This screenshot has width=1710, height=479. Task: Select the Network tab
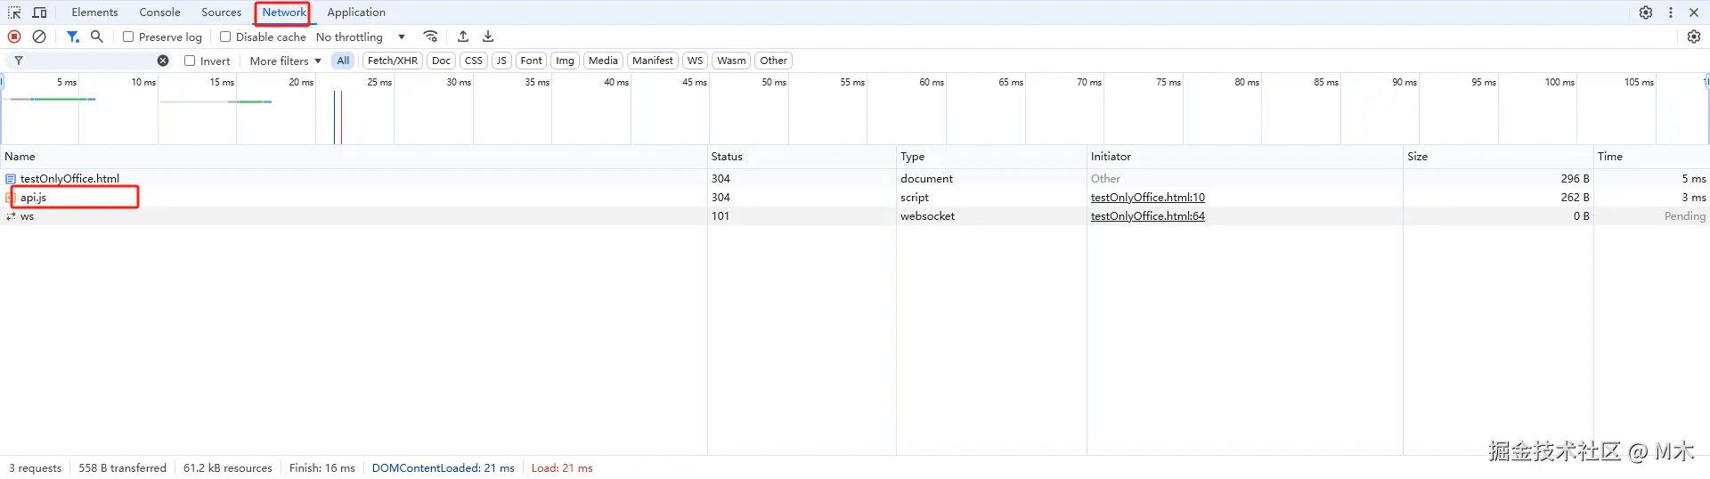[x=284, y=12]
